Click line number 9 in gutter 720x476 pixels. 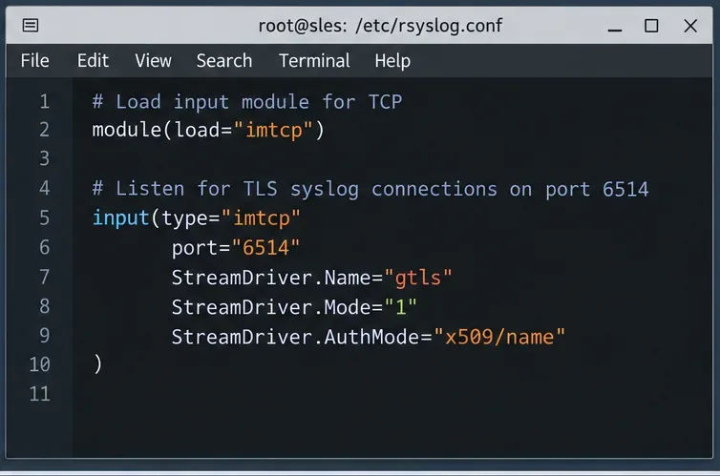click(44, 336)
